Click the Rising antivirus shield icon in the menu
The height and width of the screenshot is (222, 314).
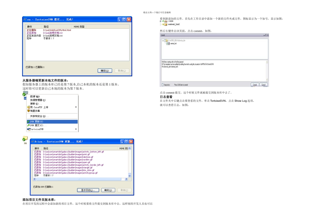click(x=29, y=111)
